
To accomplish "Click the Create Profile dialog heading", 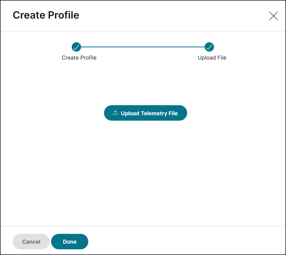I will pyautogui.click(x=46, y=15).
